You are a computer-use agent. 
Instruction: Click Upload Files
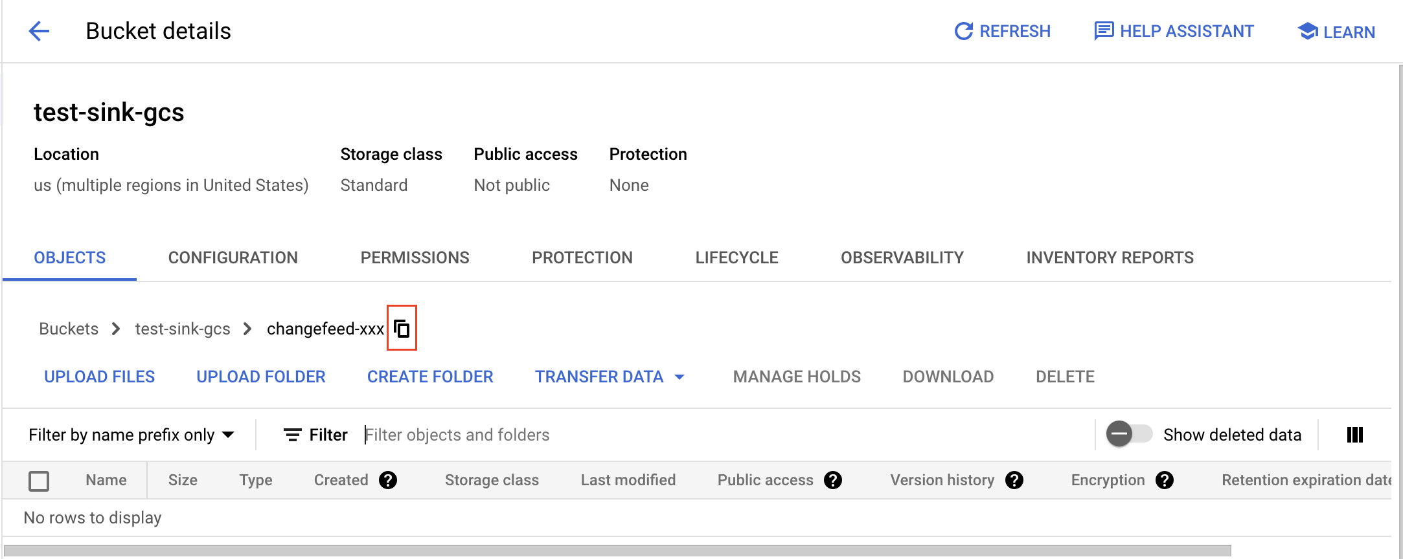tap(100, 377)
